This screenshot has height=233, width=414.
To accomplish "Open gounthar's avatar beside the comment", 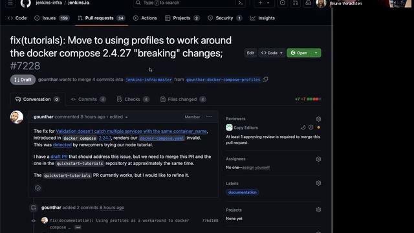I will pos(17,117).
